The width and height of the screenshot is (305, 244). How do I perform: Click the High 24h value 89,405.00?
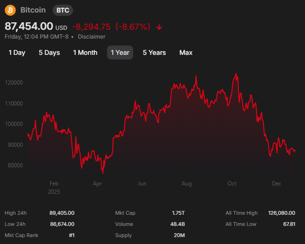(62, 213)
